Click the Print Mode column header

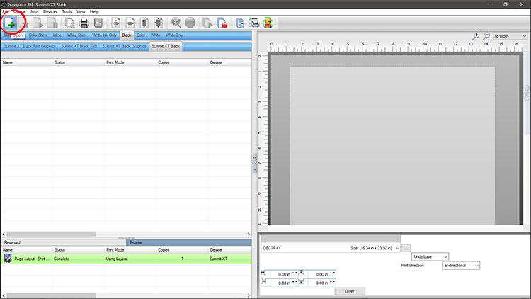(117, 62)
